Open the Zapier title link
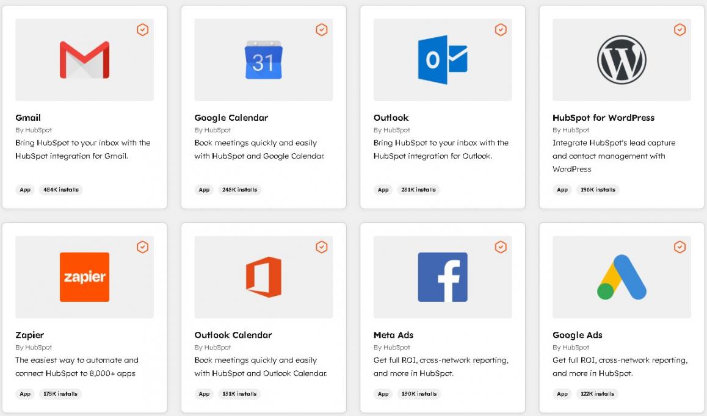 tap(30, 335)
